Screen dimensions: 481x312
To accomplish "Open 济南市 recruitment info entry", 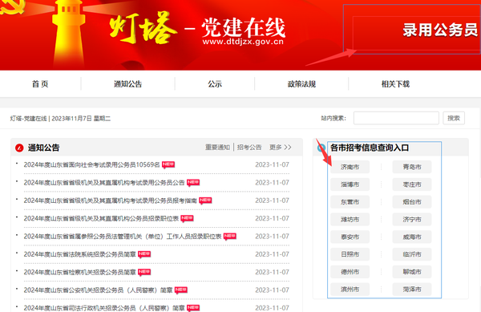I will point(350,167).
